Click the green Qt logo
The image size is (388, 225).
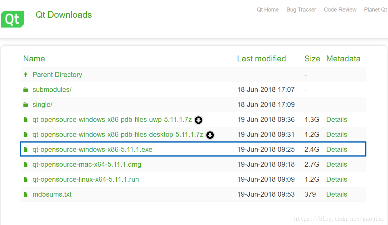coord(12,19)
